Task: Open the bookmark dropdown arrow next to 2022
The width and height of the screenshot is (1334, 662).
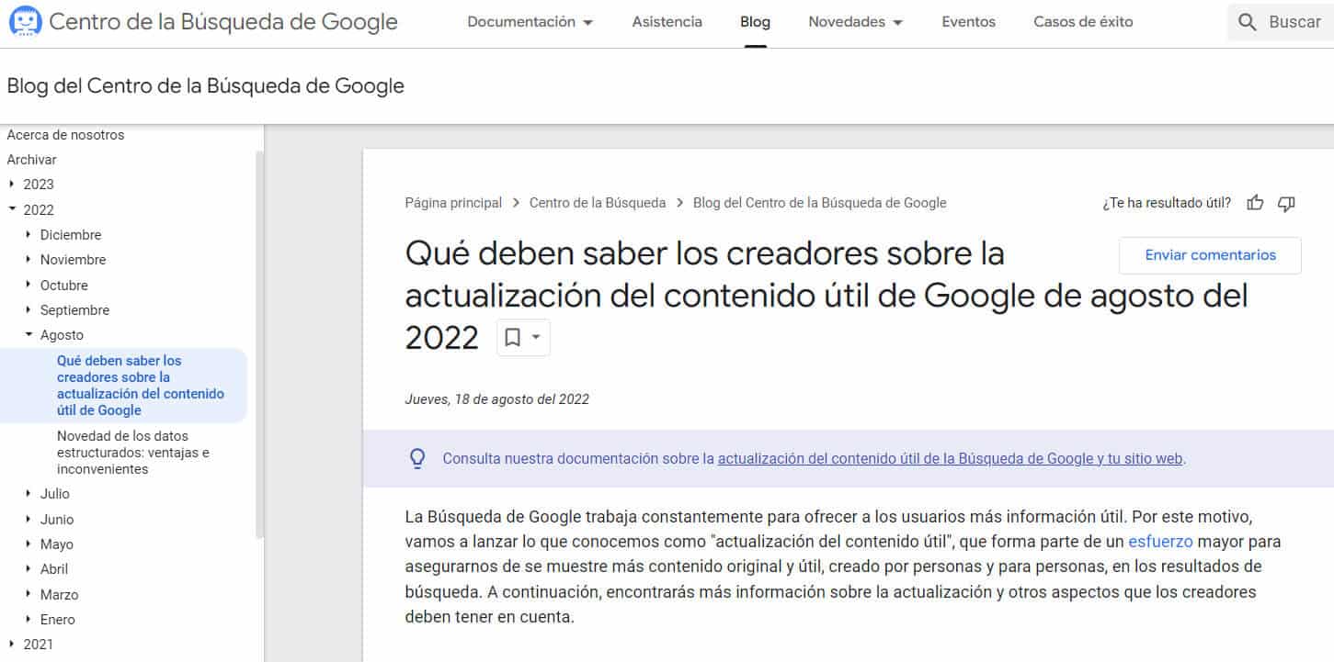Action: point(536,338)
